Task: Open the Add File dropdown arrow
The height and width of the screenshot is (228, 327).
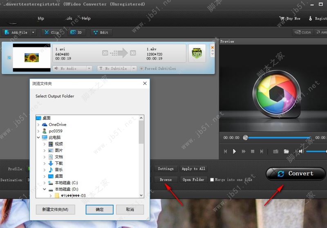Action: [x=33, y=33]
